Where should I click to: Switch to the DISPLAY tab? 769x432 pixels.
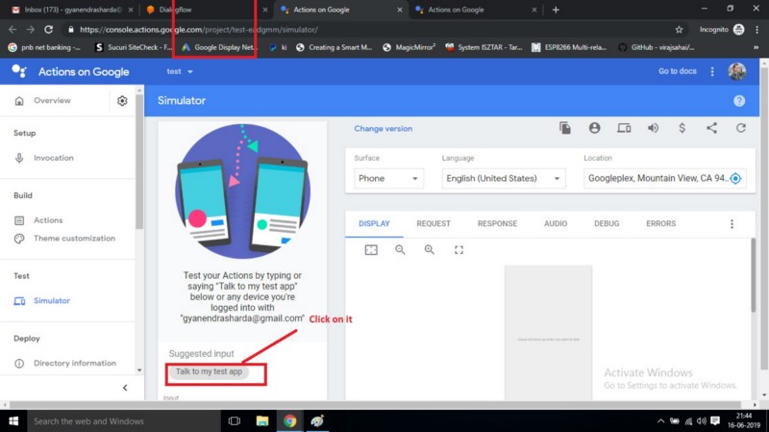click(x=374, y=224)
